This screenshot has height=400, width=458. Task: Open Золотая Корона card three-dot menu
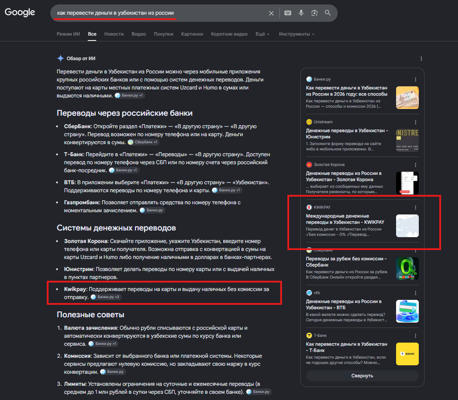pyautogui.click(x=415, y=165)
